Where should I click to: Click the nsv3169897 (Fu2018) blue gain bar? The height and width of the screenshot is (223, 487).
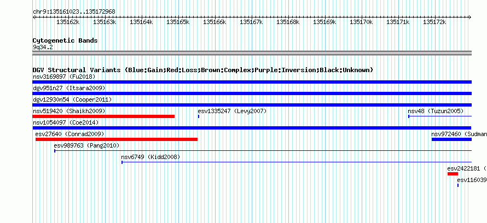tap(252, 82)
